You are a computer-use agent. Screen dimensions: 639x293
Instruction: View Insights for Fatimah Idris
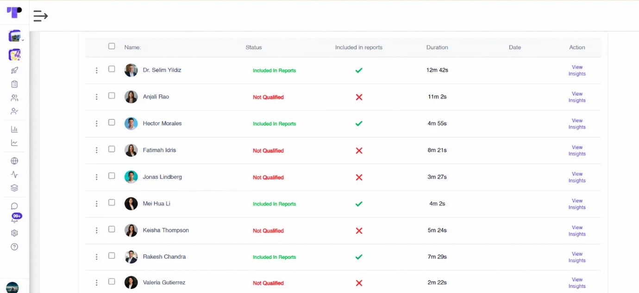(577, 151)
